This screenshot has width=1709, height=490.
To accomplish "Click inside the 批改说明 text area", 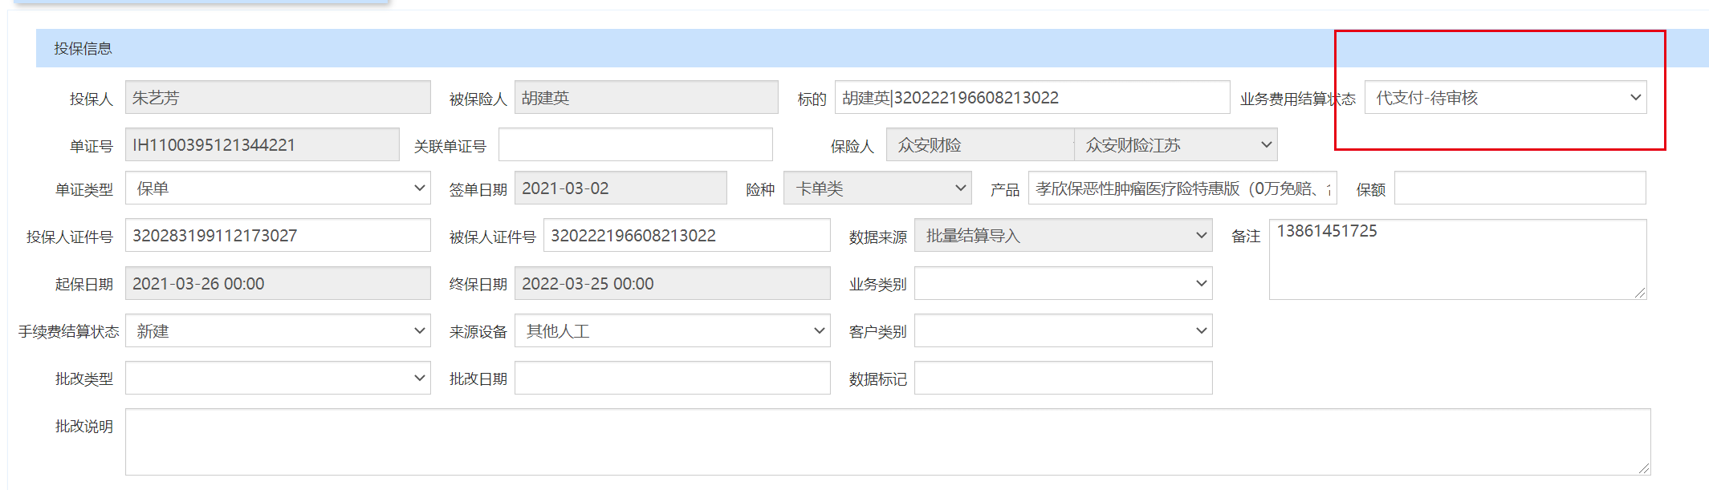I will (x=887, y=442).
